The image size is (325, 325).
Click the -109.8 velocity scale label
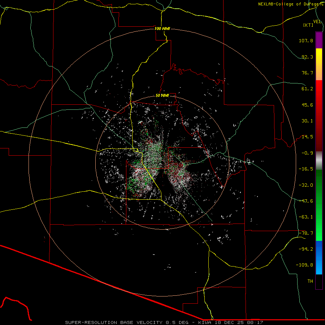point(304,265)
